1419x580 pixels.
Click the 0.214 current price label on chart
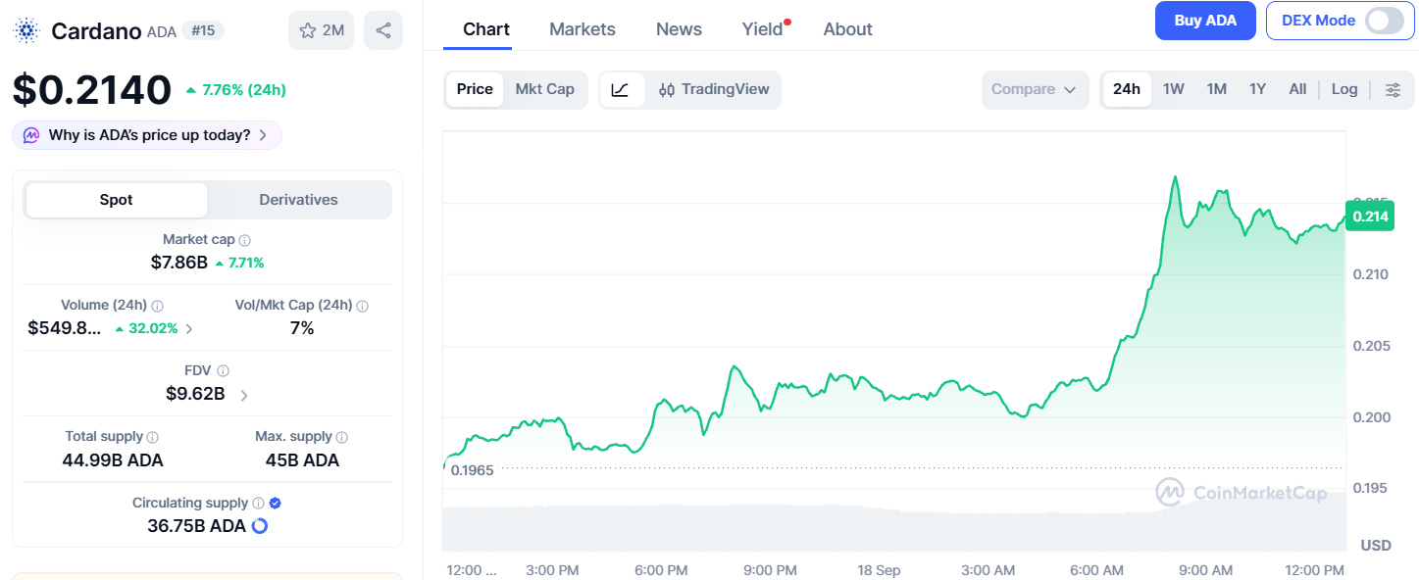[x=1370, y=217]
